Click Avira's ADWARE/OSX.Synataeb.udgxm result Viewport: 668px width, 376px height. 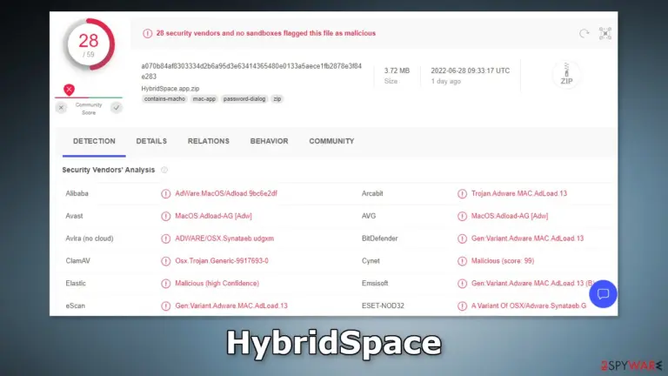pyautogui.click(x=224, y=238)
